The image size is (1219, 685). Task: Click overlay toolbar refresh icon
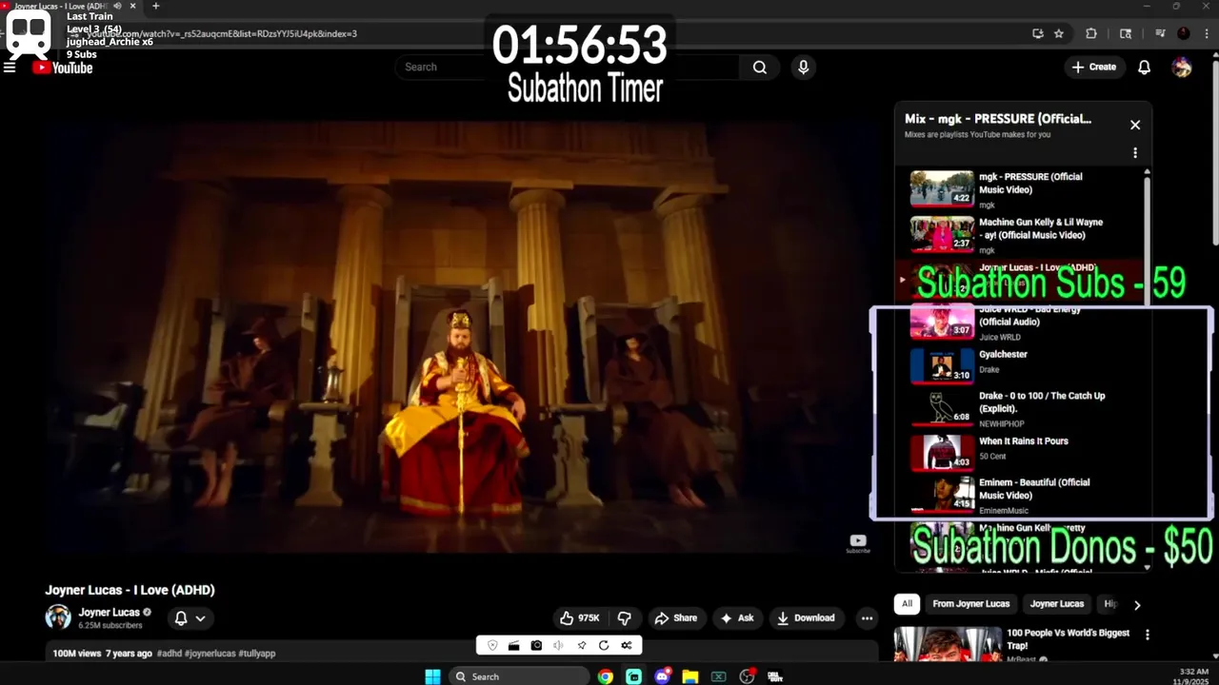point(604,646)
